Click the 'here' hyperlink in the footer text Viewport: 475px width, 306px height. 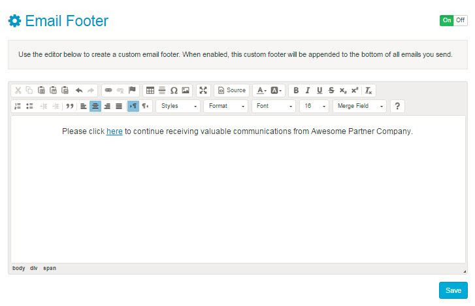click(x=114, y=131)
